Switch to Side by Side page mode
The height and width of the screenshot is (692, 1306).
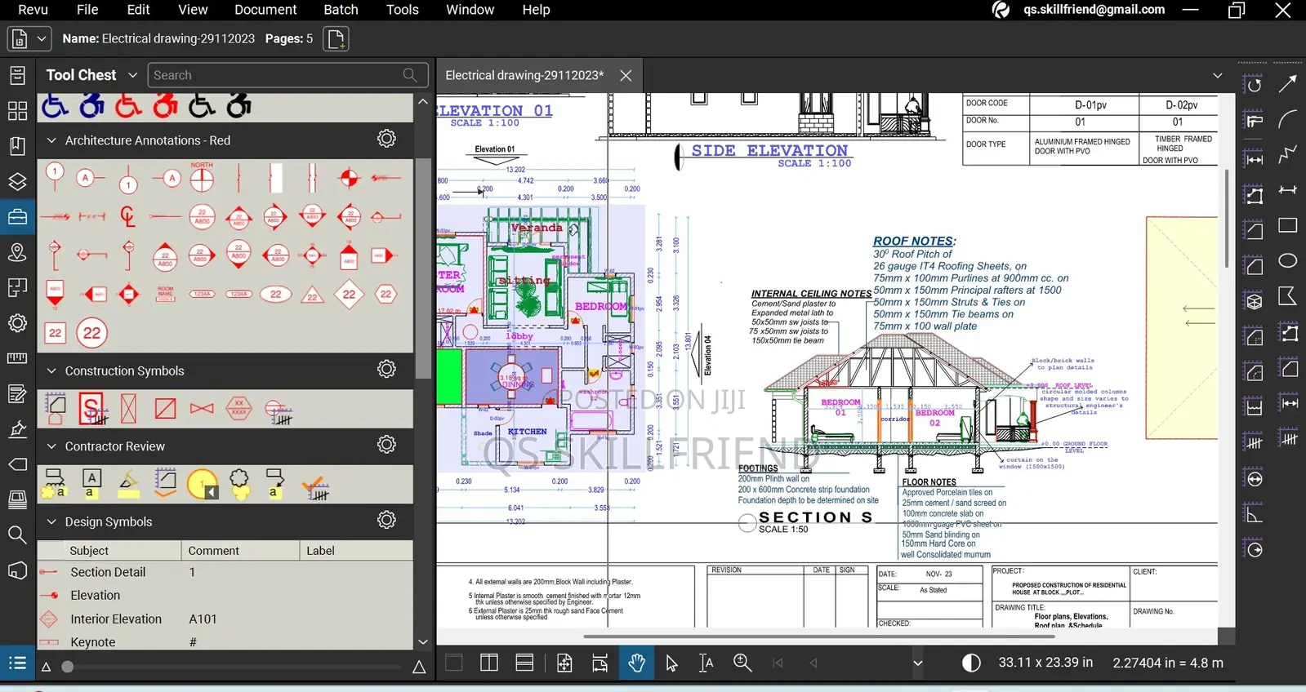point(489,663)
